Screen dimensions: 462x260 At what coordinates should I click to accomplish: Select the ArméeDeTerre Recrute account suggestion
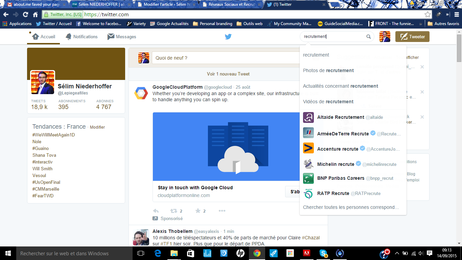click(x=353, y=133)
